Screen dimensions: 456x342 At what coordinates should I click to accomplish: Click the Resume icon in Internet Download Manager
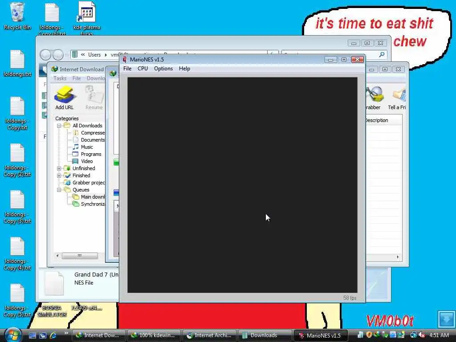point(94,98)
